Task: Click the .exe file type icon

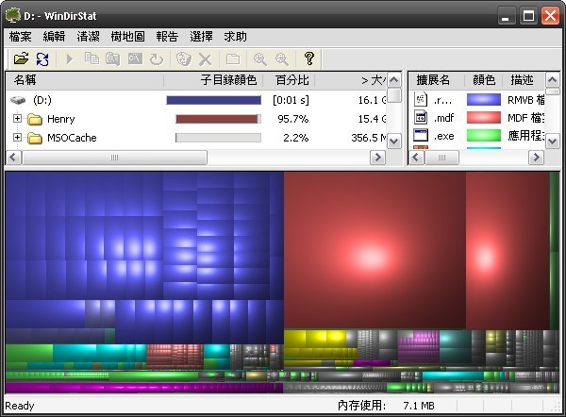Action: (x=421, y=136)
